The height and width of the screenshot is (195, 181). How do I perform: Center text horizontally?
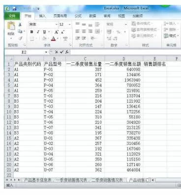(84, 31)
